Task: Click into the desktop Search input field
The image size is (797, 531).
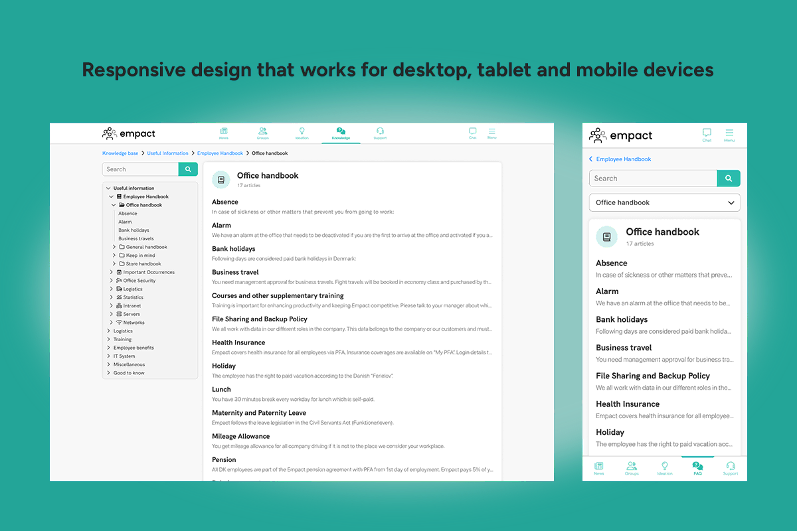Action: click(x=141, y=169)
